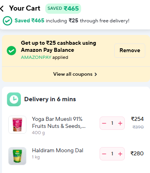The width and height of the screenshot is (150, 173).
Task: Open the Yoga Bar Muesli product thumbnail
Action: click(17, 125)
